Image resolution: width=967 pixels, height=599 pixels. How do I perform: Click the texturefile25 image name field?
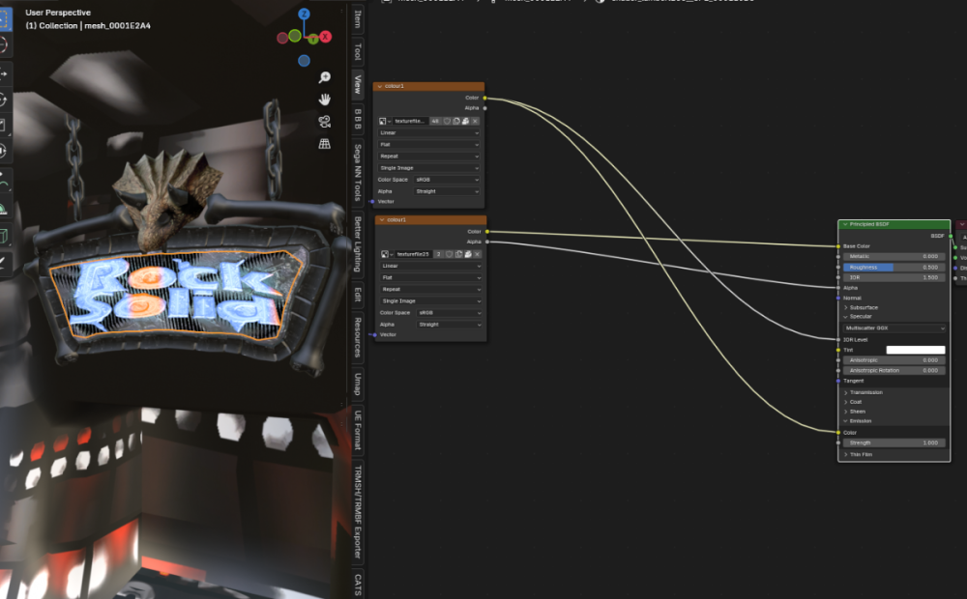coord(413,254)
